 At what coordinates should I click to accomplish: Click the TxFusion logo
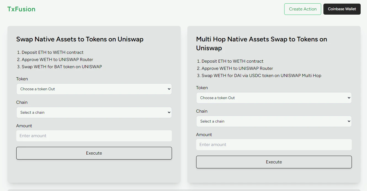pyautogui.click(x=21, y=9)
